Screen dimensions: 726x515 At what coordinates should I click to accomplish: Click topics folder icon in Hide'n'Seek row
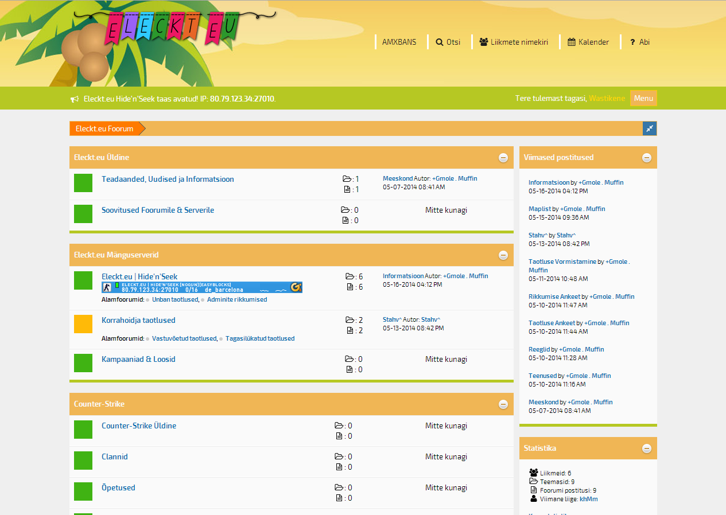pos(350,276)
